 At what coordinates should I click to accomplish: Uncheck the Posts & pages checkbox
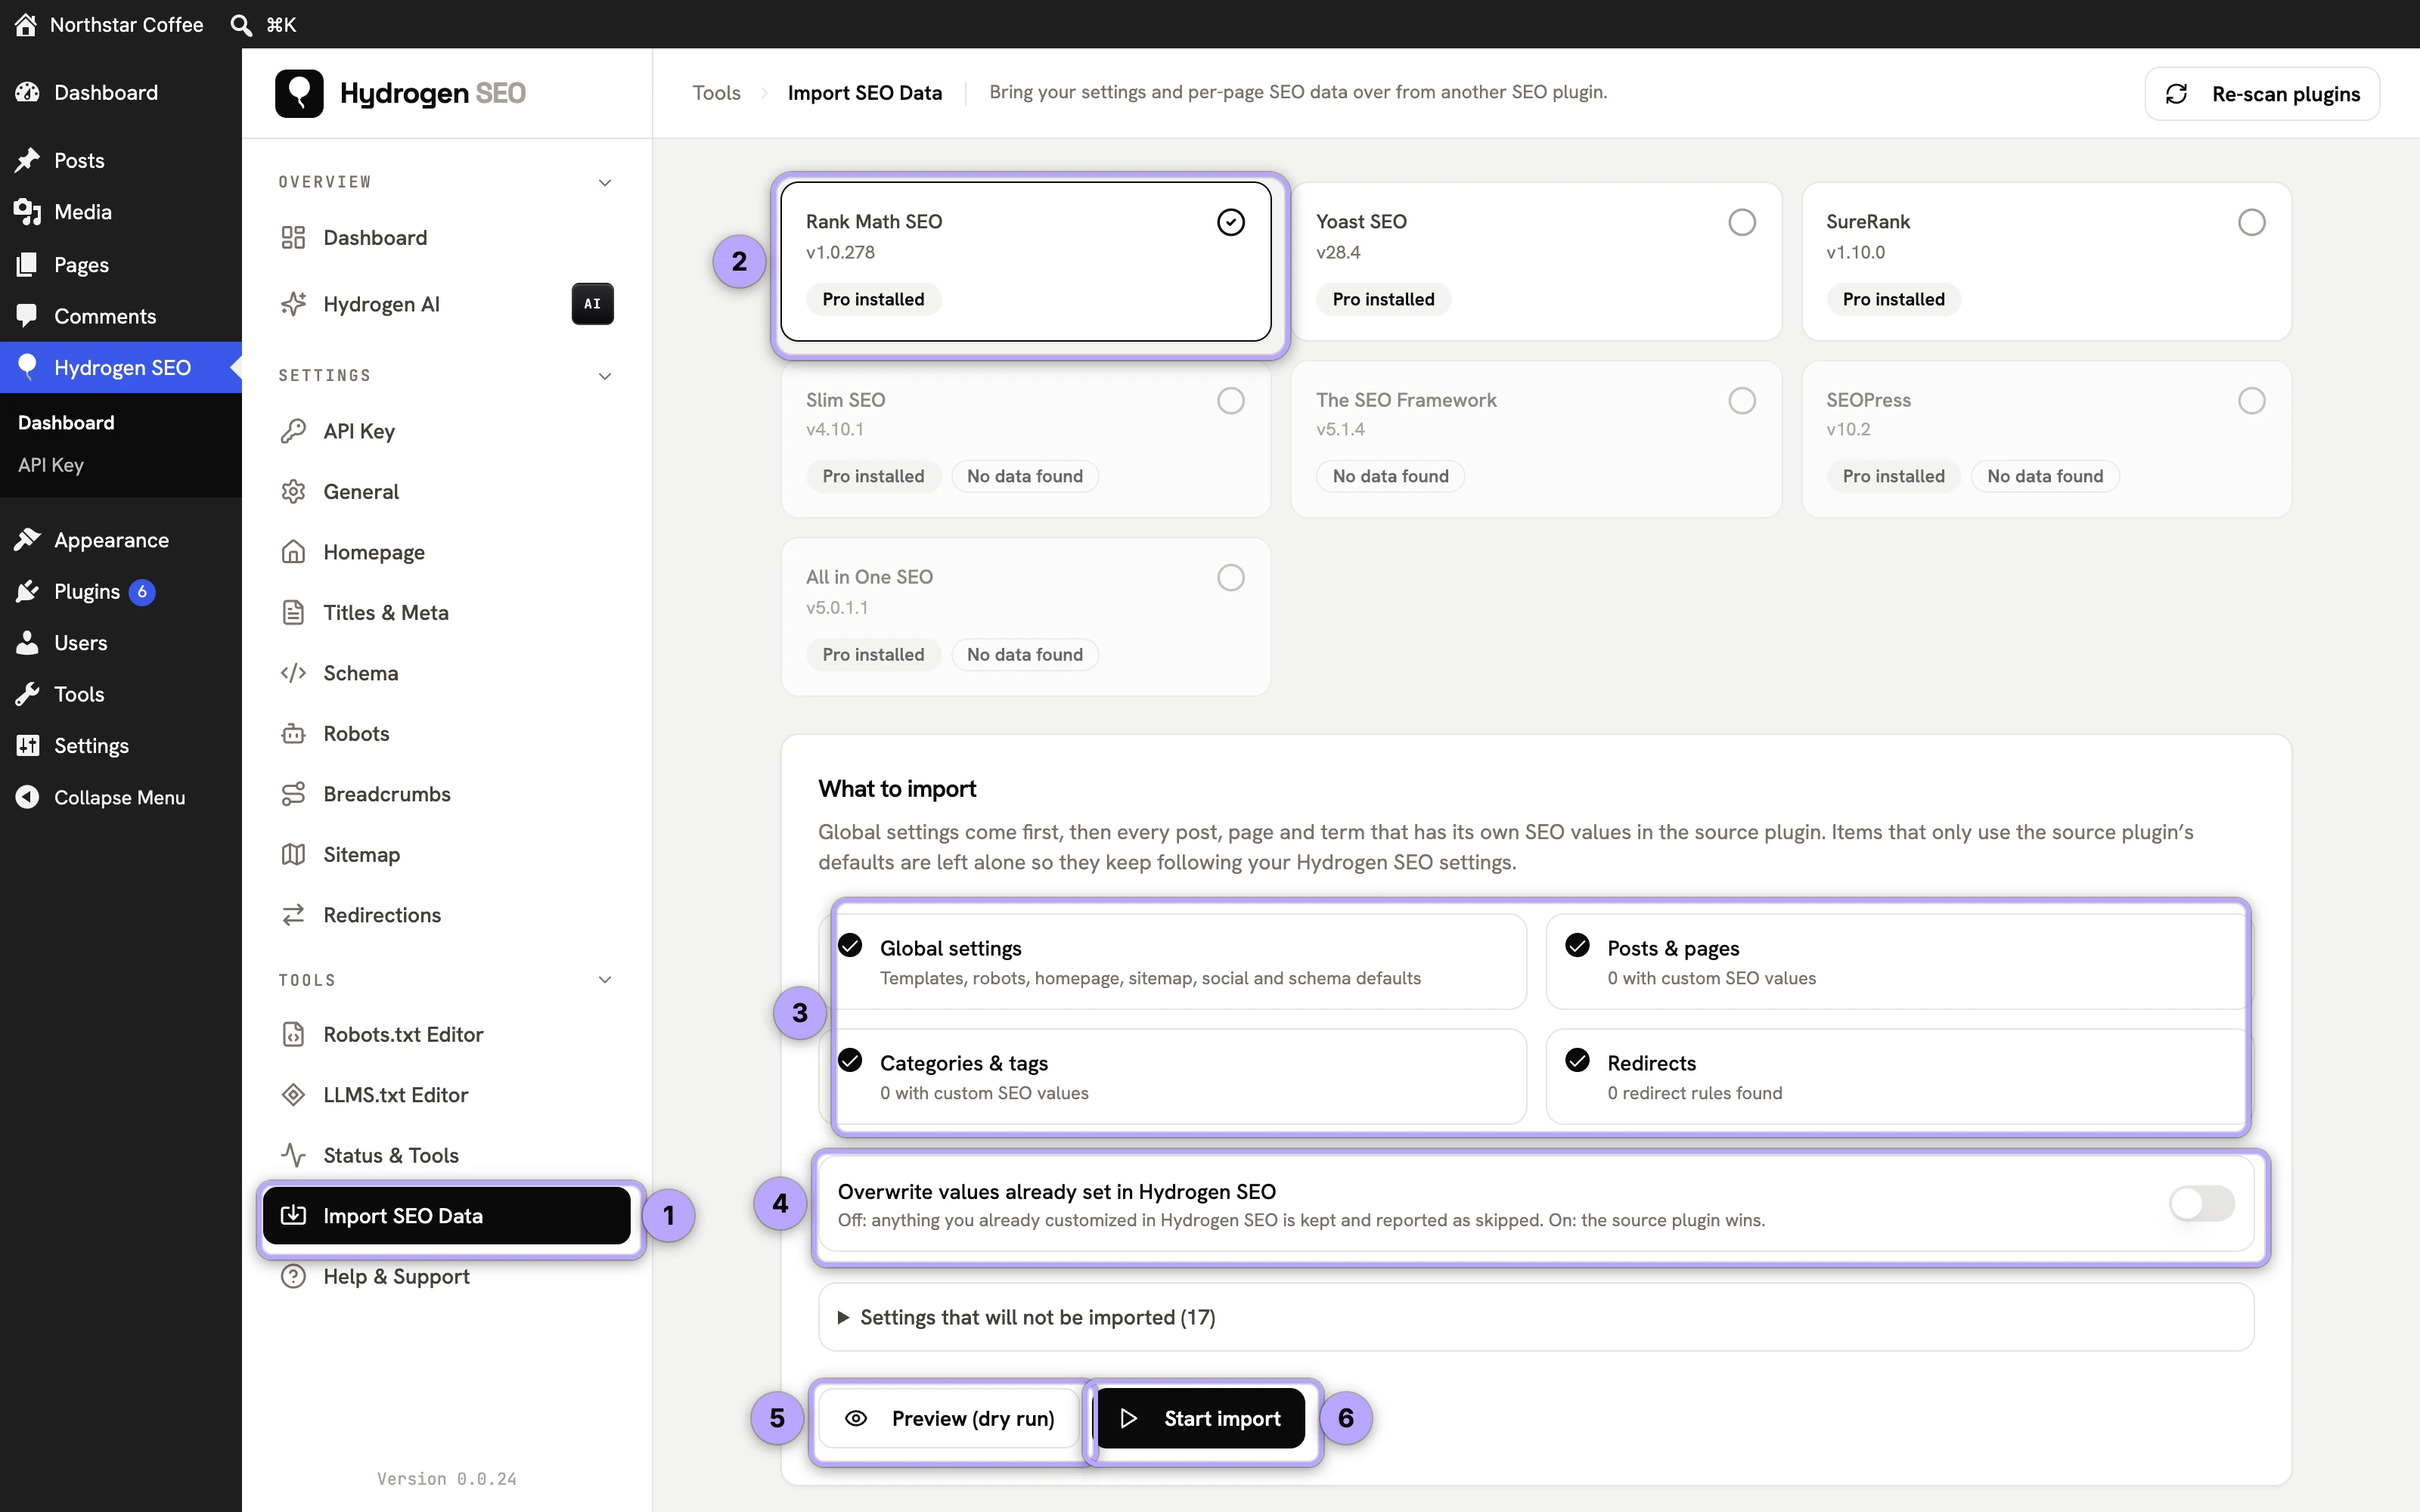point(1578,945)
